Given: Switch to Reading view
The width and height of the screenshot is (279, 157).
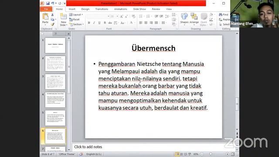Looking at the screenshot, I should click(185, 154).
